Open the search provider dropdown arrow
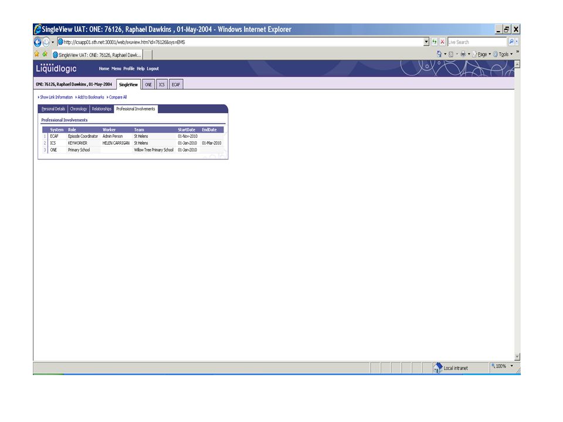The width and height of the screenshot is (563, 422). [517, 42]
